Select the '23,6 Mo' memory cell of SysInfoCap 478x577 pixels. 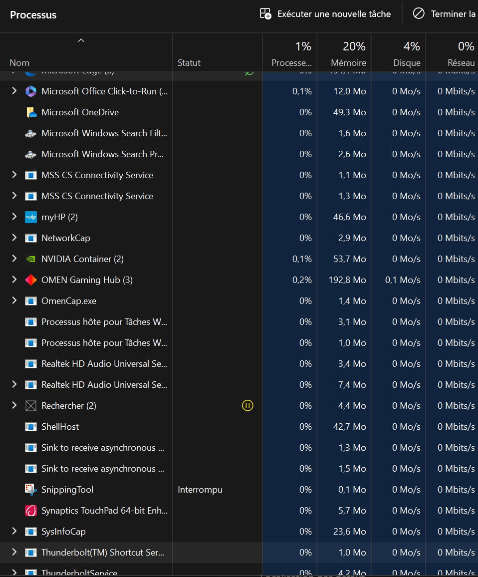[350, 532]
